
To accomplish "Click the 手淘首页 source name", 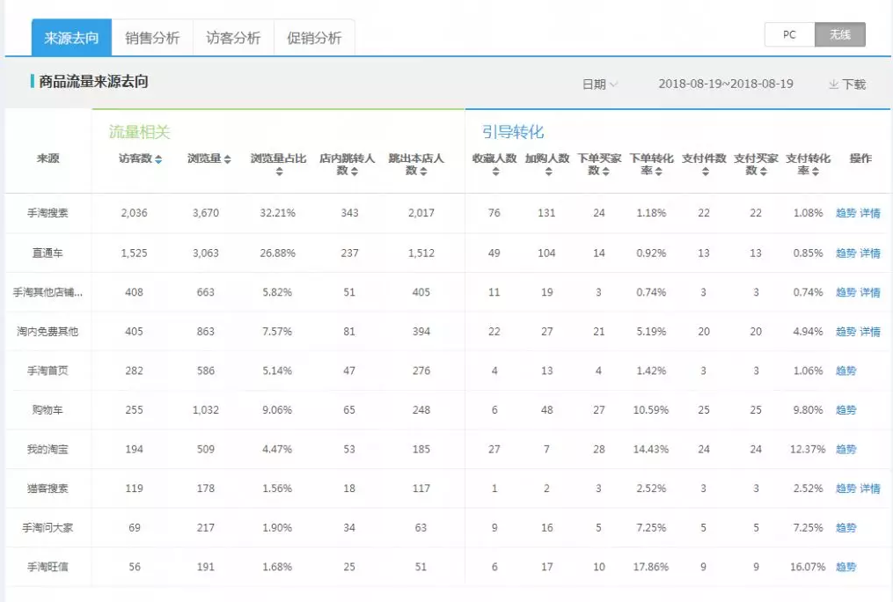I will click(48, 371).
